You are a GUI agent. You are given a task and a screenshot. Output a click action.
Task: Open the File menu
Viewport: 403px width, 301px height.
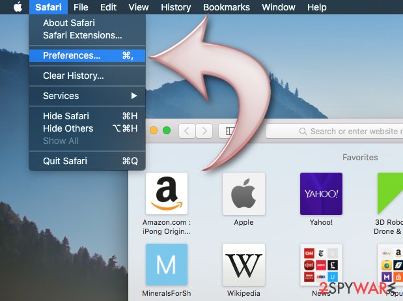pos(81,7)
